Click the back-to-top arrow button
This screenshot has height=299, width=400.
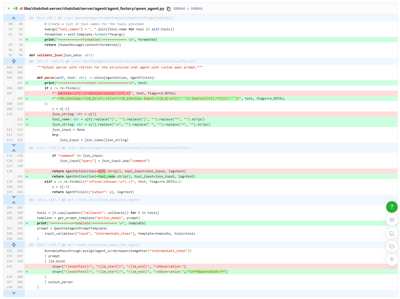392,260
